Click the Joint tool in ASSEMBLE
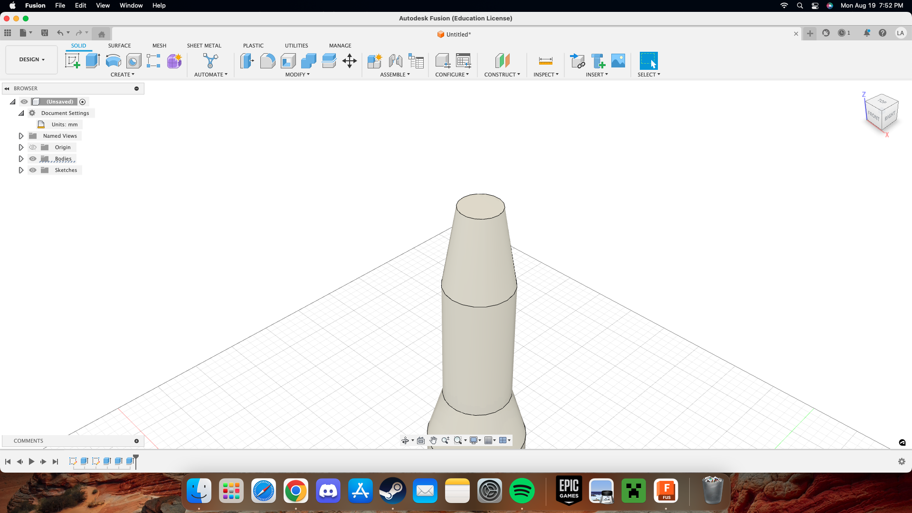The width and height of the screenshot is (912, 513). (x=395, y=61)
